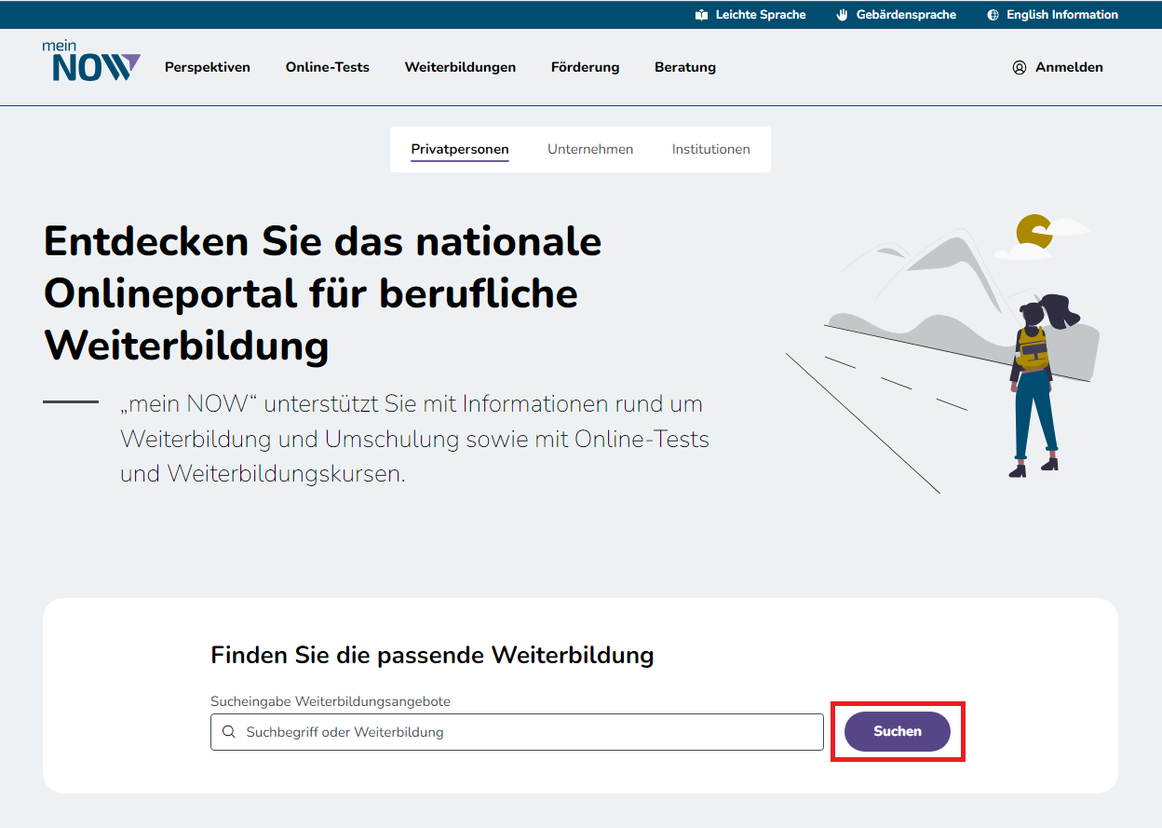Open the Förderung menu

[x=585, y=67]
